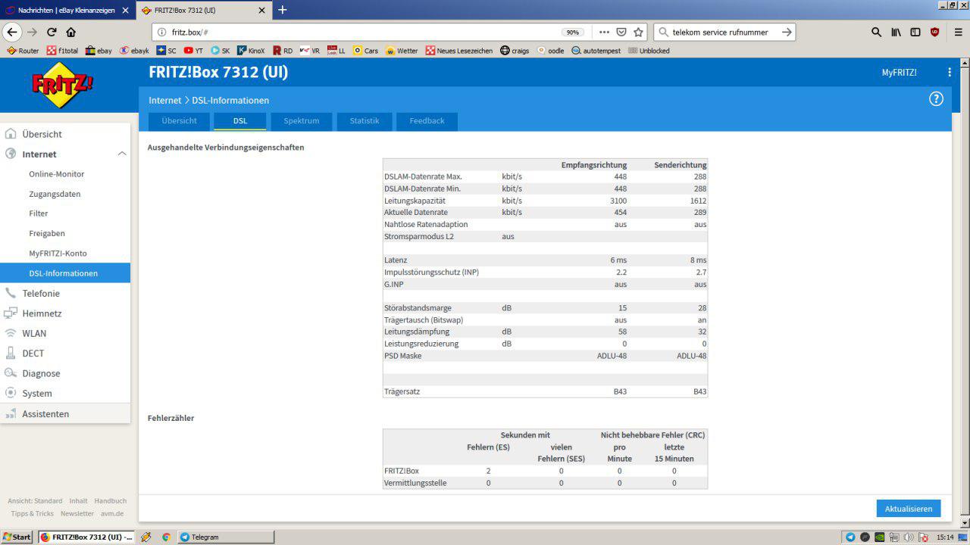970x545 pixels.
Task: Open the f1total bookmark
Action: click(x=62, y=51)
